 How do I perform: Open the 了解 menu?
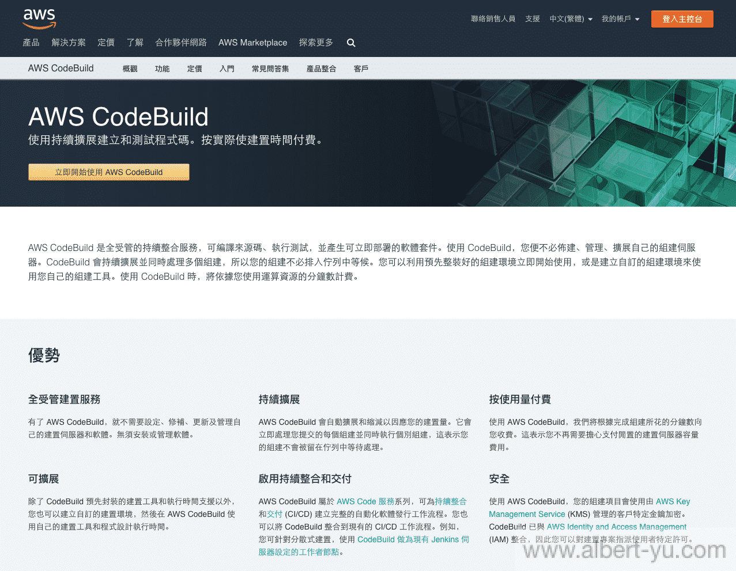[x=135, y=43]
